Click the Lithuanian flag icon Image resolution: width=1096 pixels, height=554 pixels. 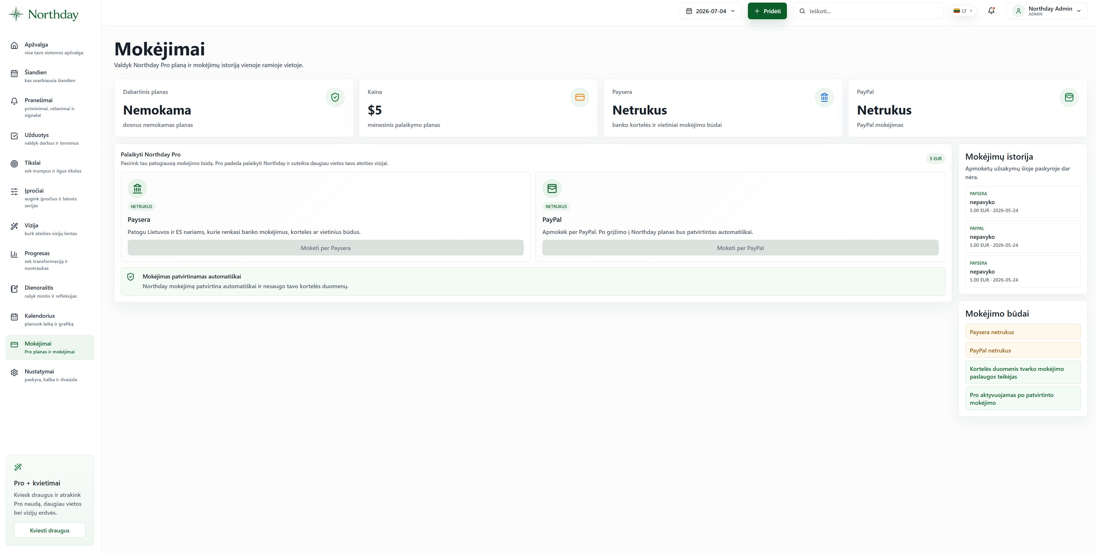tap(957, 11)
